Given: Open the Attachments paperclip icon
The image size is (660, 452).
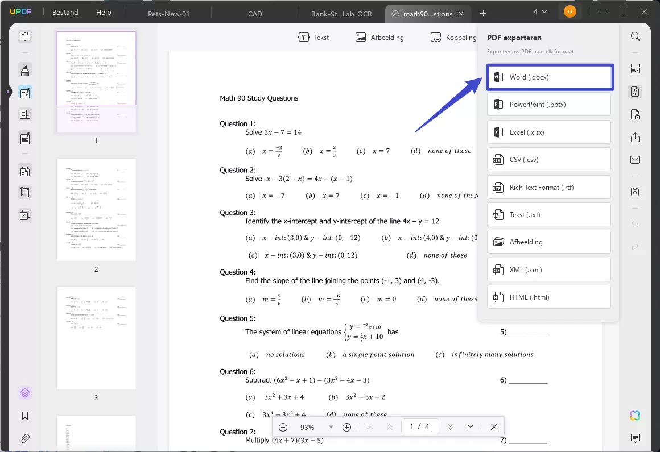Looking at the screenshot, I should click(x=25, y=438).
